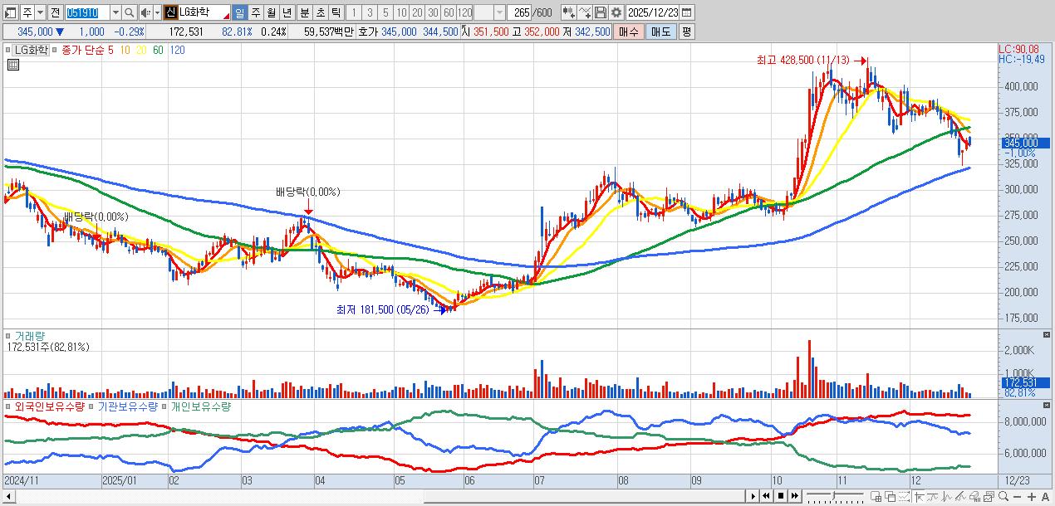Click the zigzag wave tool icon

click(x=947, y=496)
